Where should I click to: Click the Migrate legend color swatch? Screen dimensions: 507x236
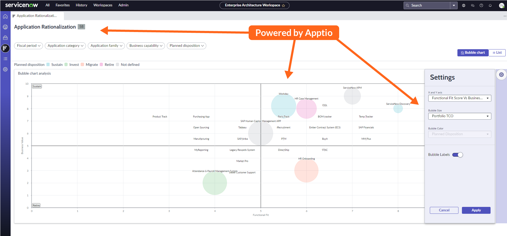click(82, 65)
